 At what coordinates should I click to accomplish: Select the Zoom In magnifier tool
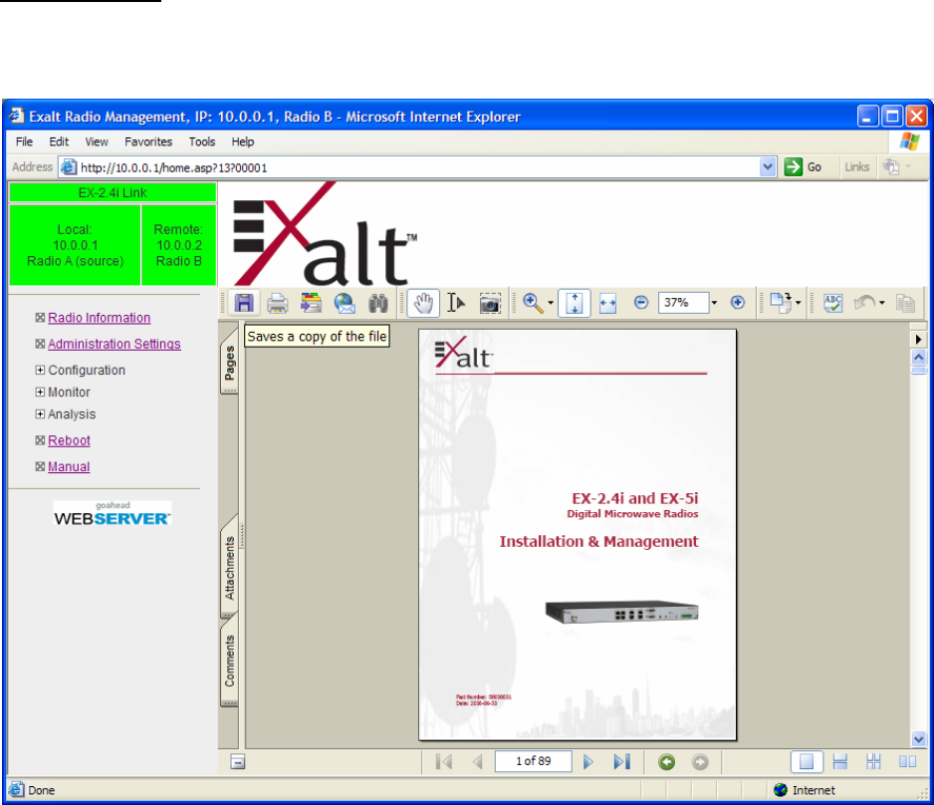[x=533, y=303]
